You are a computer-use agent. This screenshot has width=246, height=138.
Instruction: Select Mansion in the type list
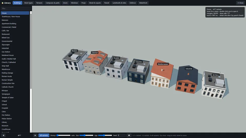15,20
